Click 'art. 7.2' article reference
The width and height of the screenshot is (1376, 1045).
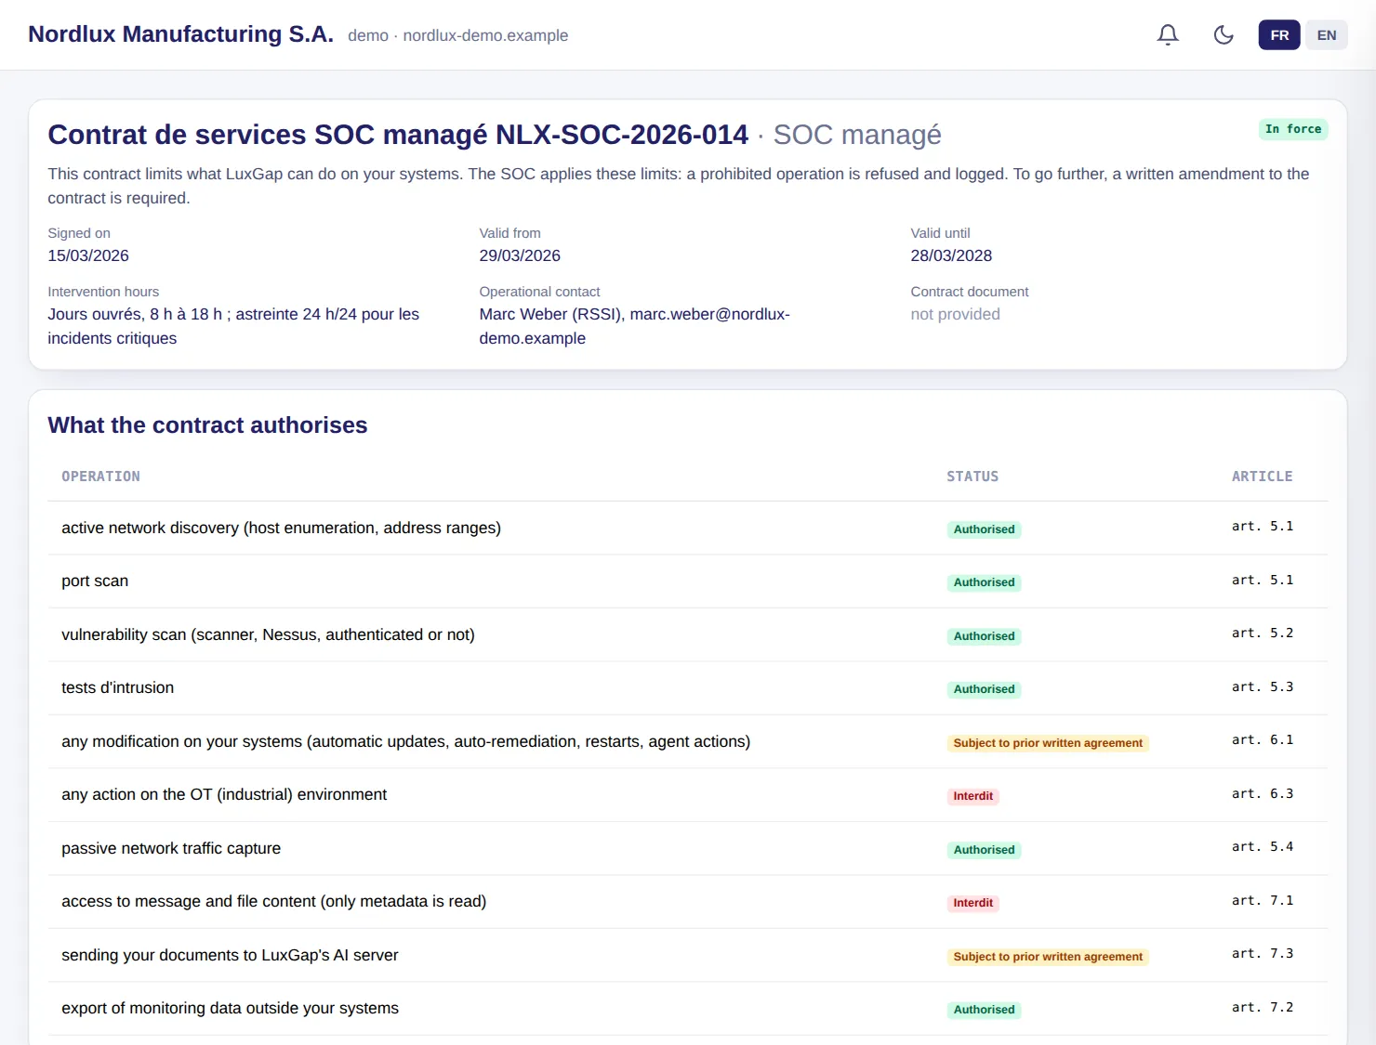point(1263,1008)
